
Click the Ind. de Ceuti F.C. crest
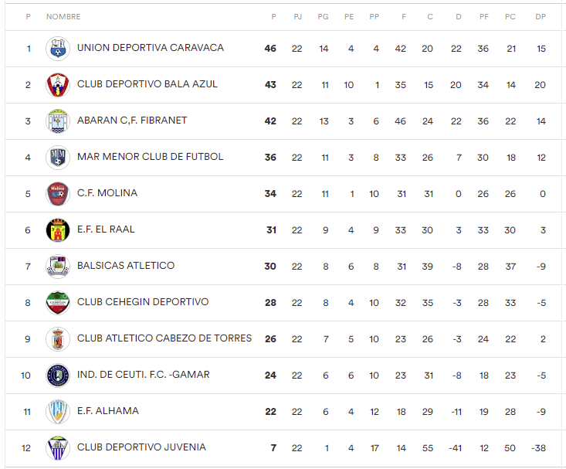click(58, 376)
